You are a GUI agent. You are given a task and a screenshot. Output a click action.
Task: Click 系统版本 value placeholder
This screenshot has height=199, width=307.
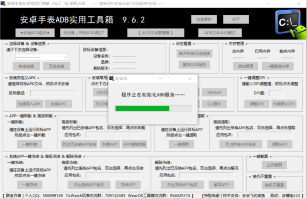pos(124,68)
